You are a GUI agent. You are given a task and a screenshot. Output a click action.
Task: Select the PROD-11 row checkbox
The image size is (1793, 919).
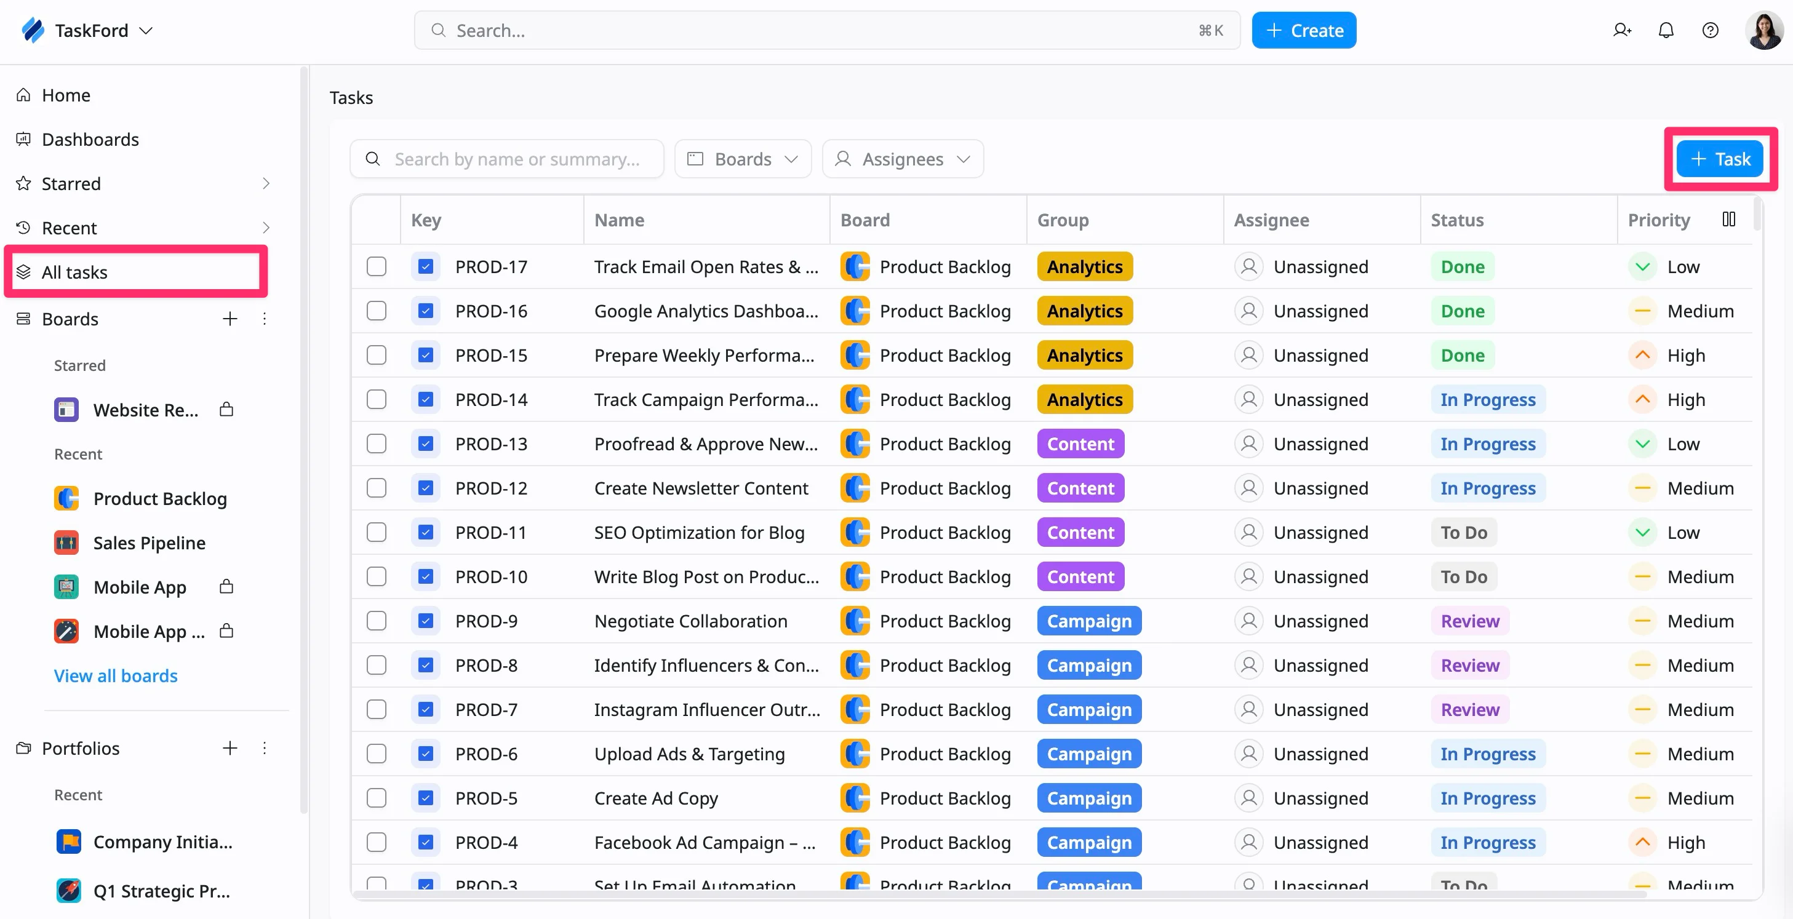(377, 532)
